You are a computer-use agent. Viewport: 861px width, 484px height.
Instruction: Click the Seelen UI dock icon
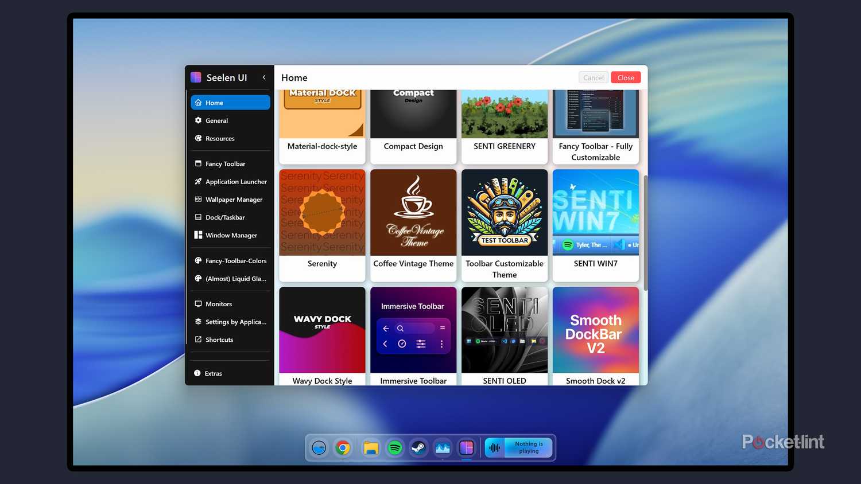click(467, 447)
